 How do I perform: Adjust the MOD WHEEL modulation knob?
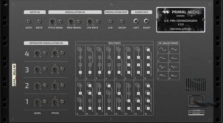pos(71,22)
